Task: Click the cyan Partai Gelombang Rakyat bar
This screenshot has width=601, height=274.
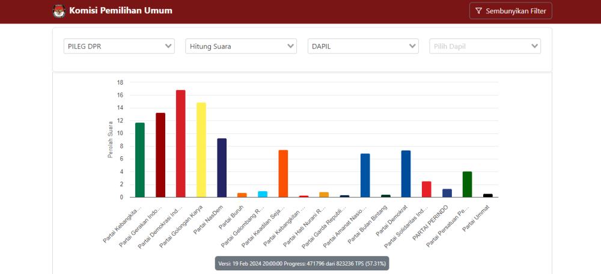Action: (x=263, y=194)
